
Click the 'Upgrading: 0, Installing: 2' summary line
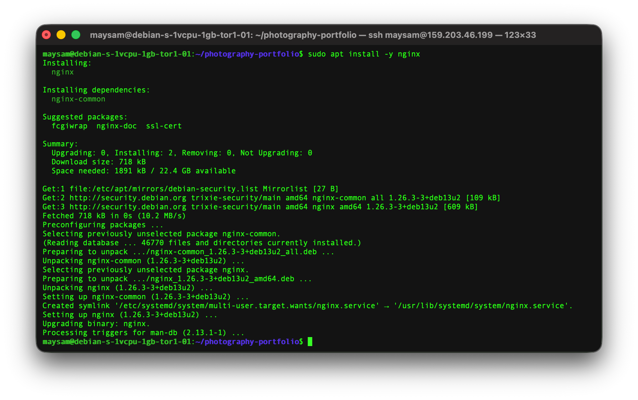[x=182, y=153]
